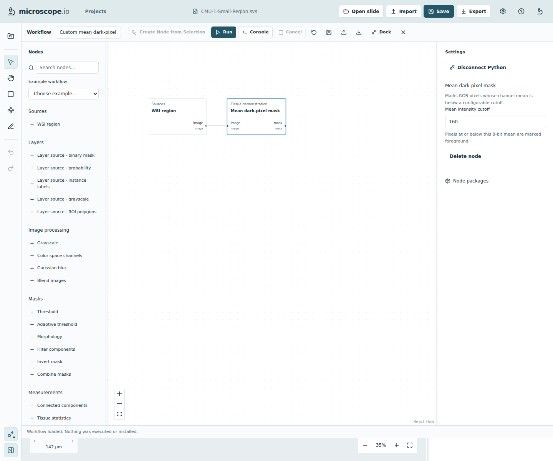Zoom in on the workflow canvas
Image resolution: width=553 pixels, height=461 pixels.
click(119, 394)
